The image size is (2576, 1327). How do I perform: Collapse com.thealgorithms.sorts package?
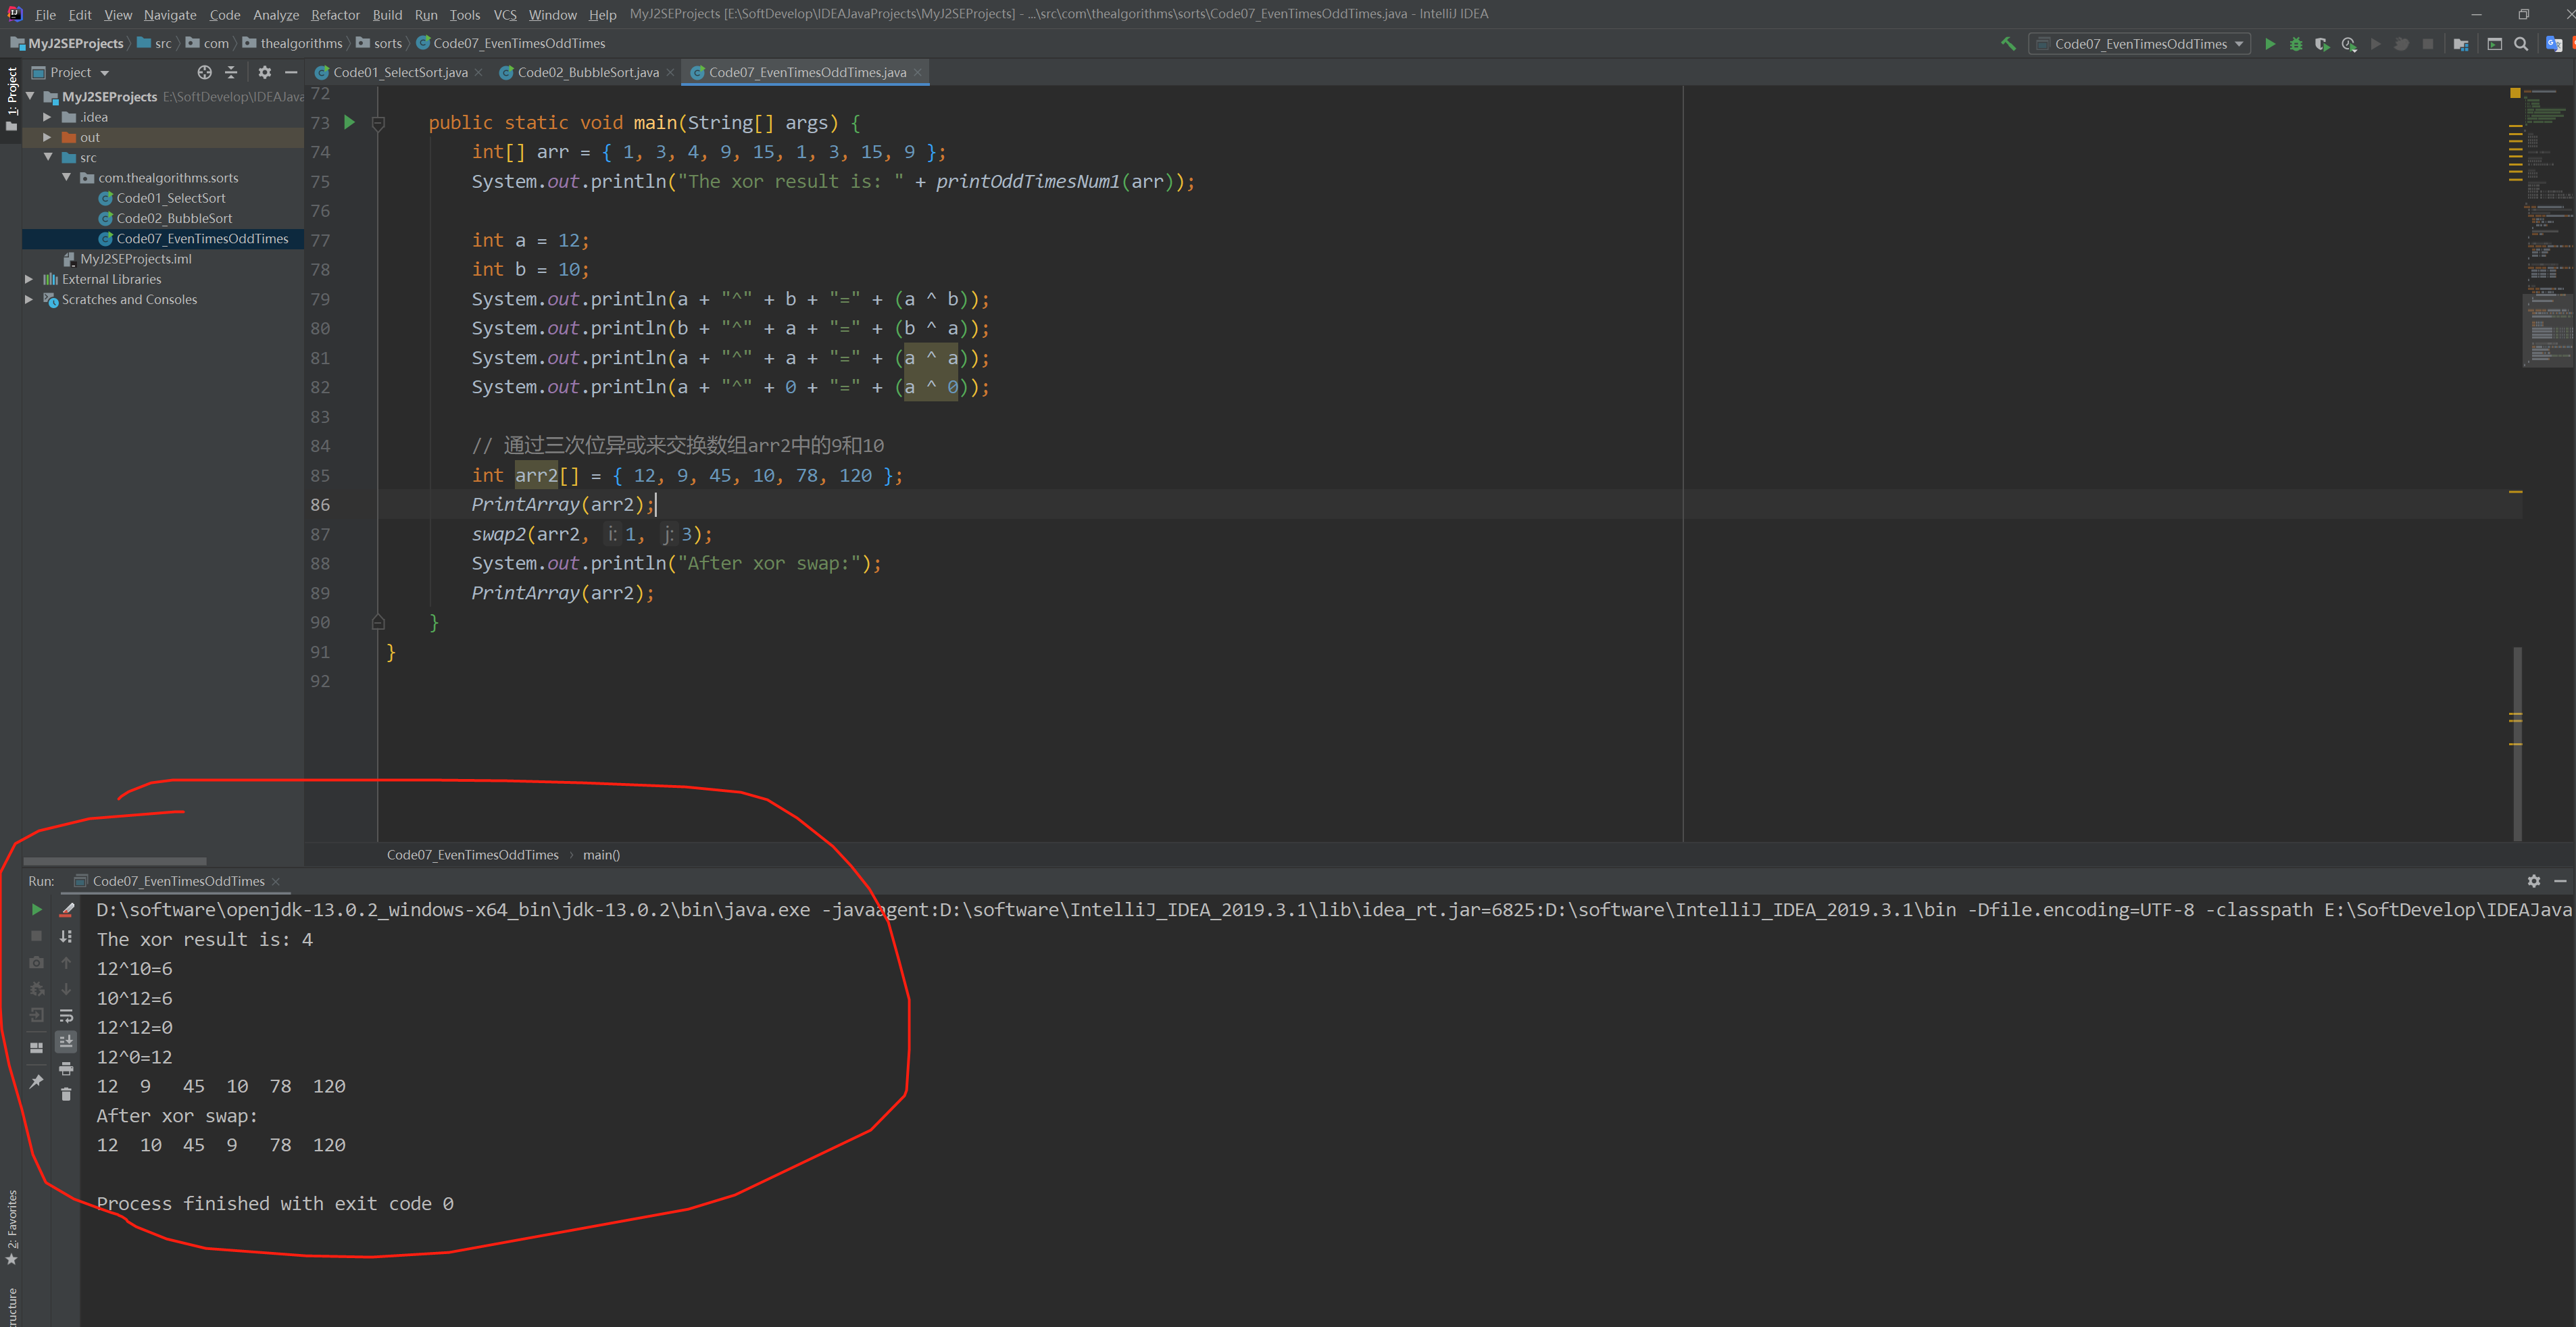pos(66,178)
